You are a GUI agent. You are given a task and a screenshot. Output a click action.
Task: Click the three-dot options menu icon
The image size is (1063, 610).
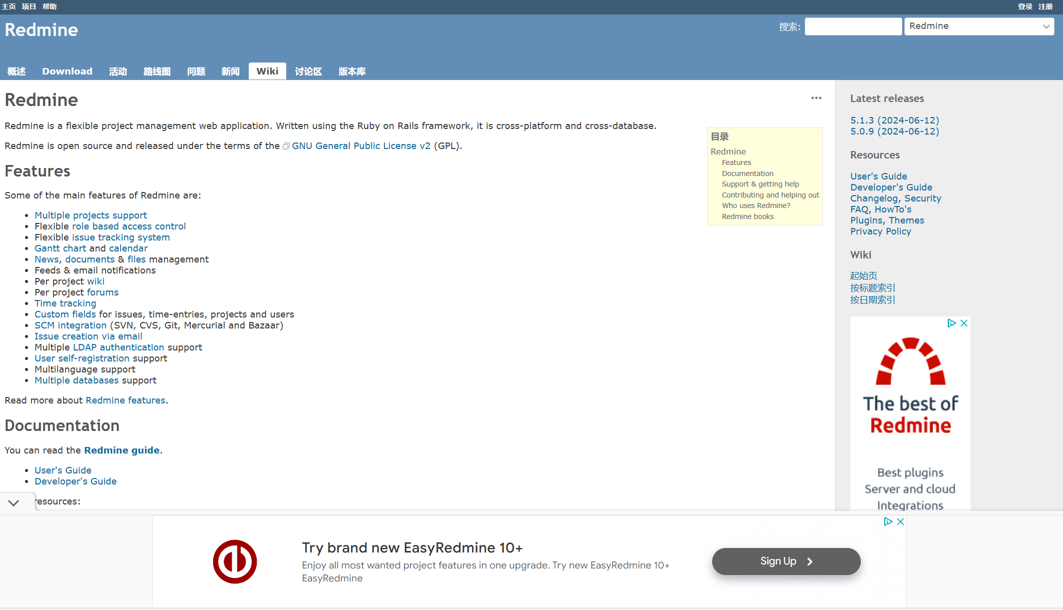[816, 98]
